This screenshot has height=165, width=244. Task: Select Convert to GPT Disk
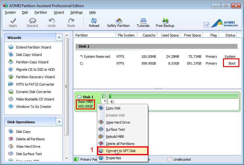click(120, 151)
